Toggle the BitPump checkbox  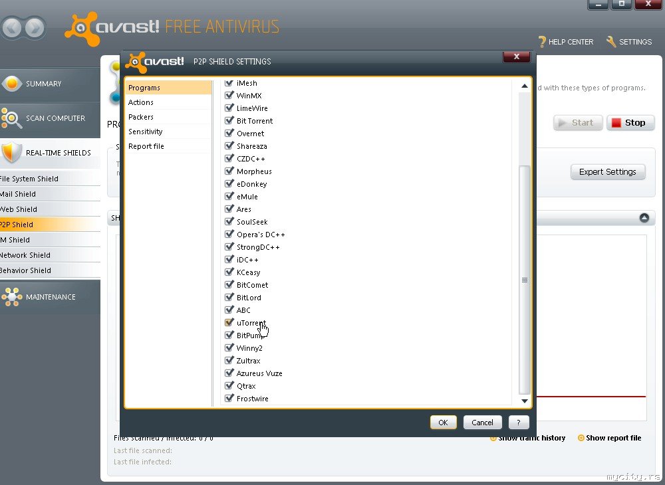coord(229,335)
